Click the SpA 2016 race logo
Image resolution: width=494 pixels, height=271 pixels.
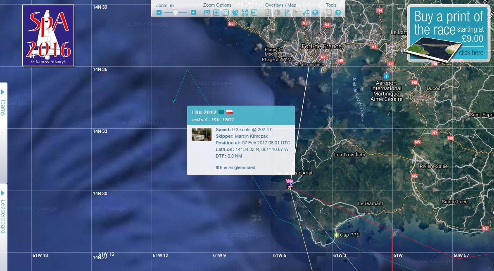tap(48, 35)
